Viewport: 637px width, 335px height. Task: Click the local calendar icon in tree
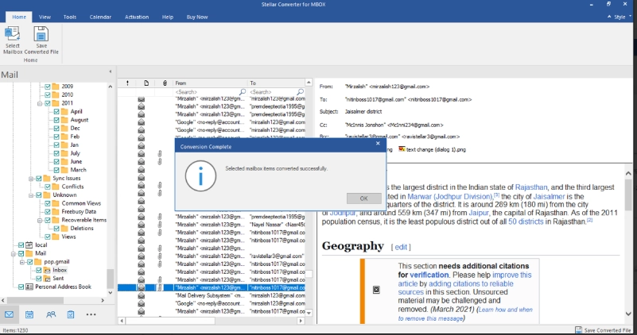[x=29, y=245]
